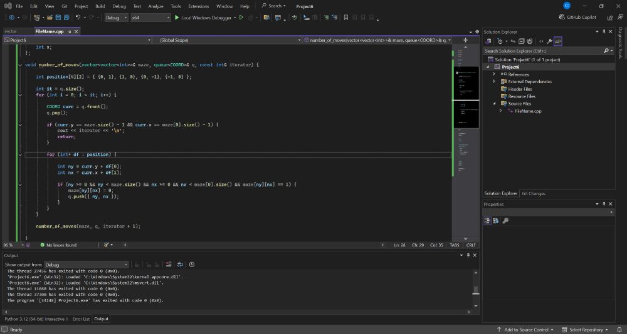Expand the References node
The image size is (627, 334).
click(494, 74)
